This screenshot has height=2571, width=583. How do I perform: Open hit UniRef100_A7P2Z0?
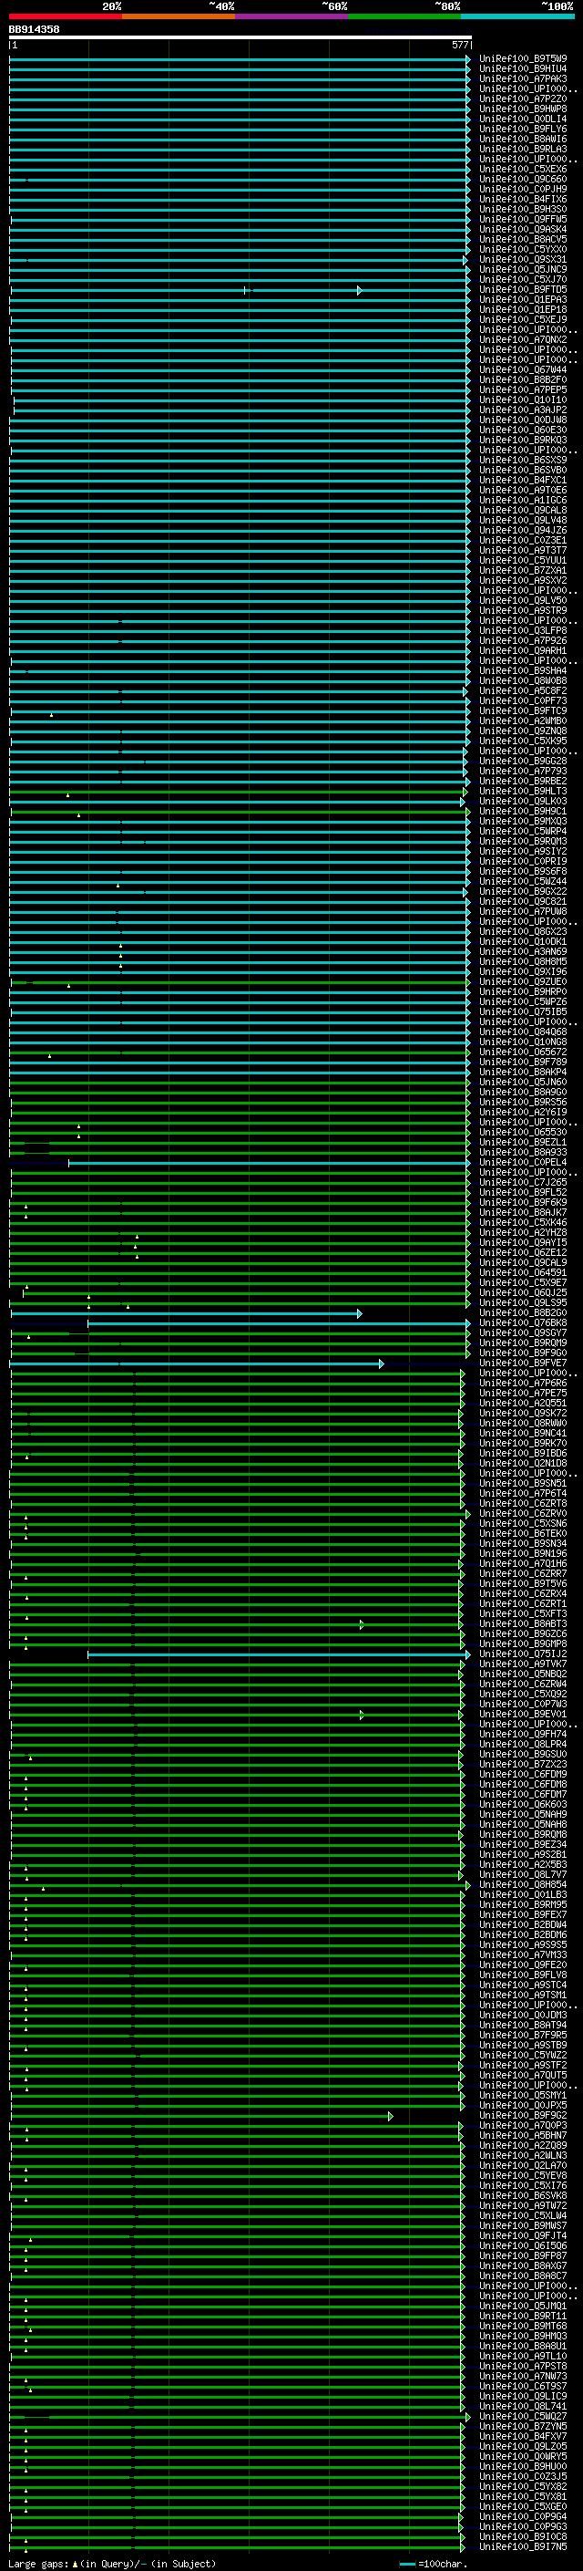pos(523,98)
